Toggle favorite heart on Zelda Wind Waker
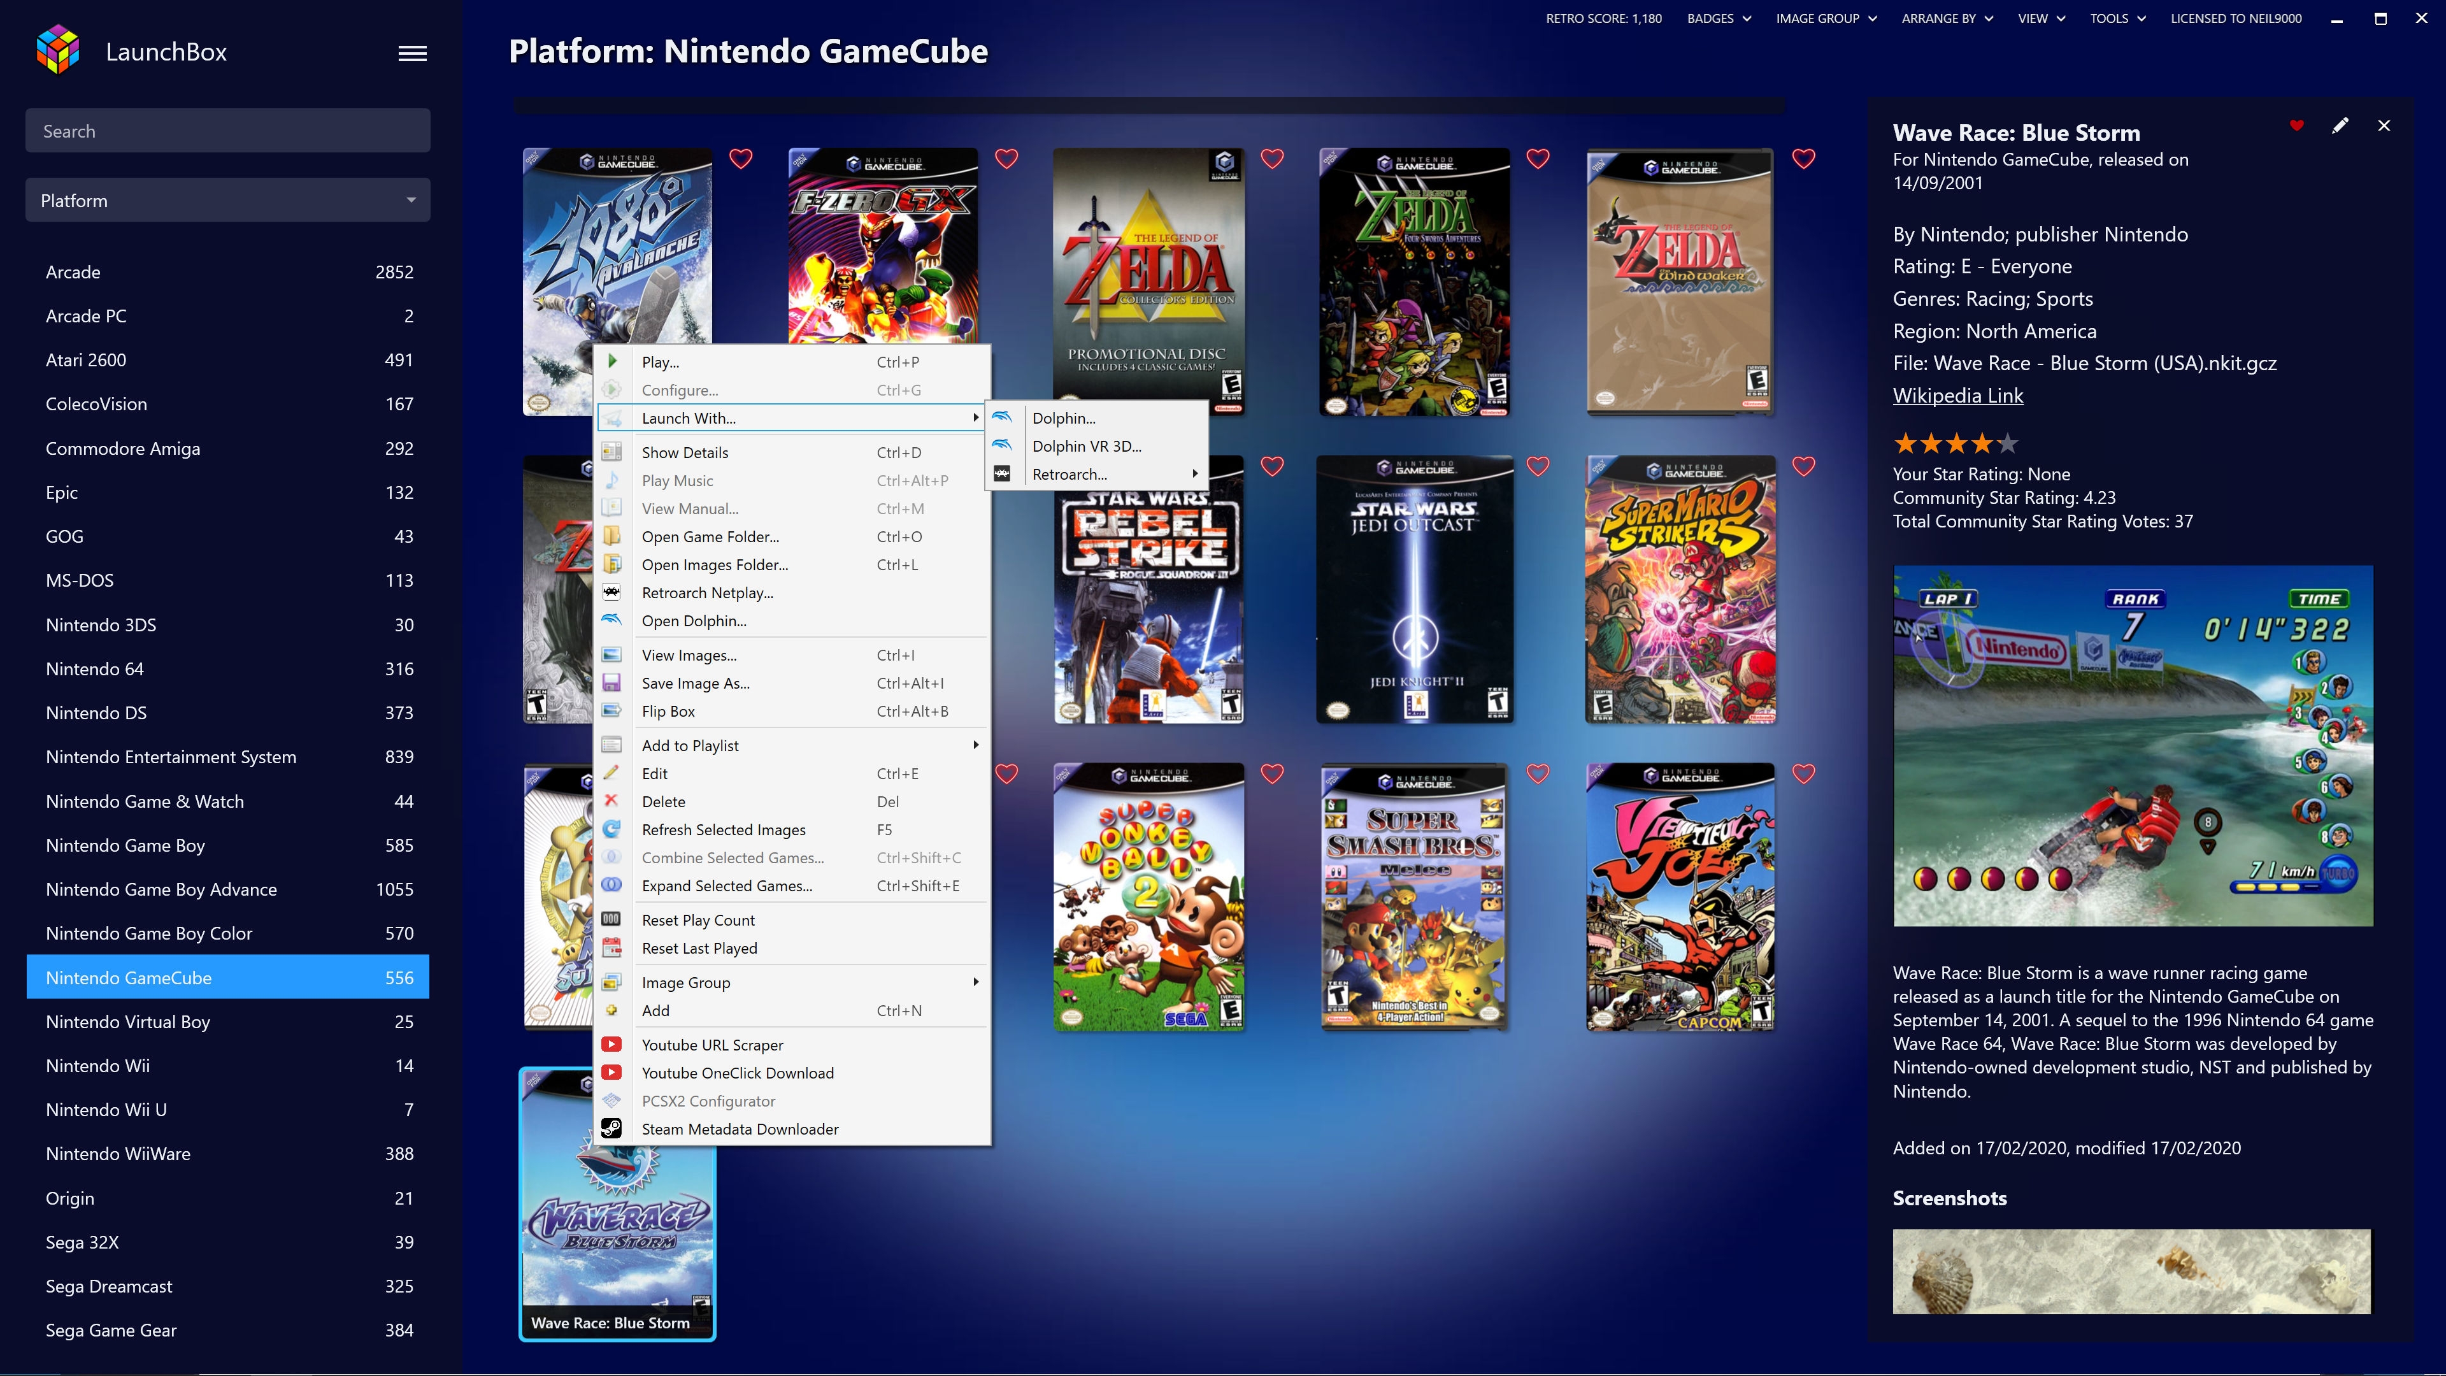2446x1376 pixels. coord(1804,159)
